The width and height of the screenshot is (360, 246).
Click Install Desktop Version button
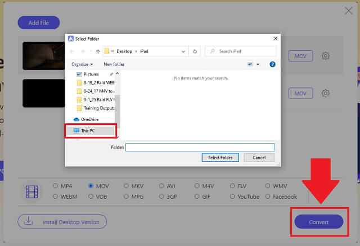tap(62, 222)
